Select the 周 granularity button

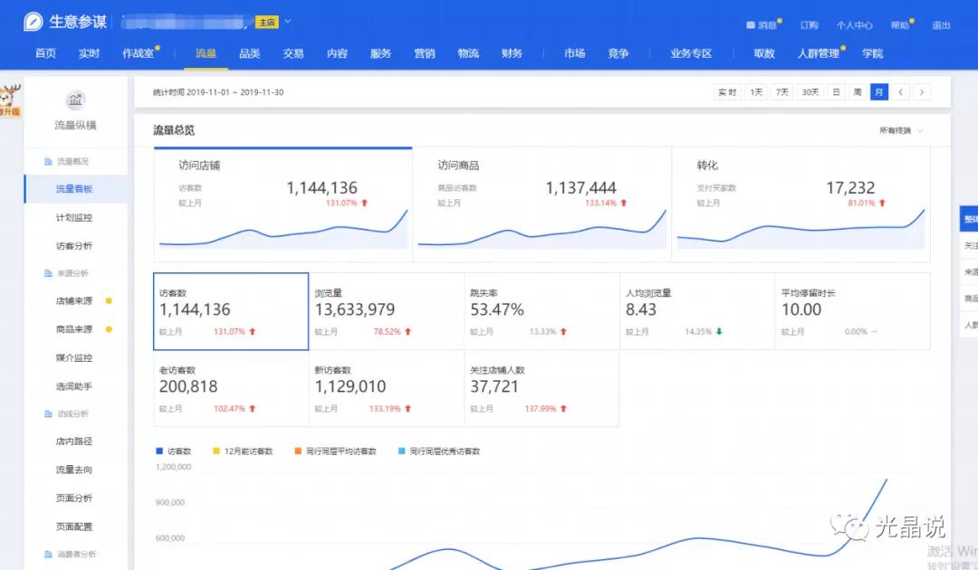[x=858, y=92]
